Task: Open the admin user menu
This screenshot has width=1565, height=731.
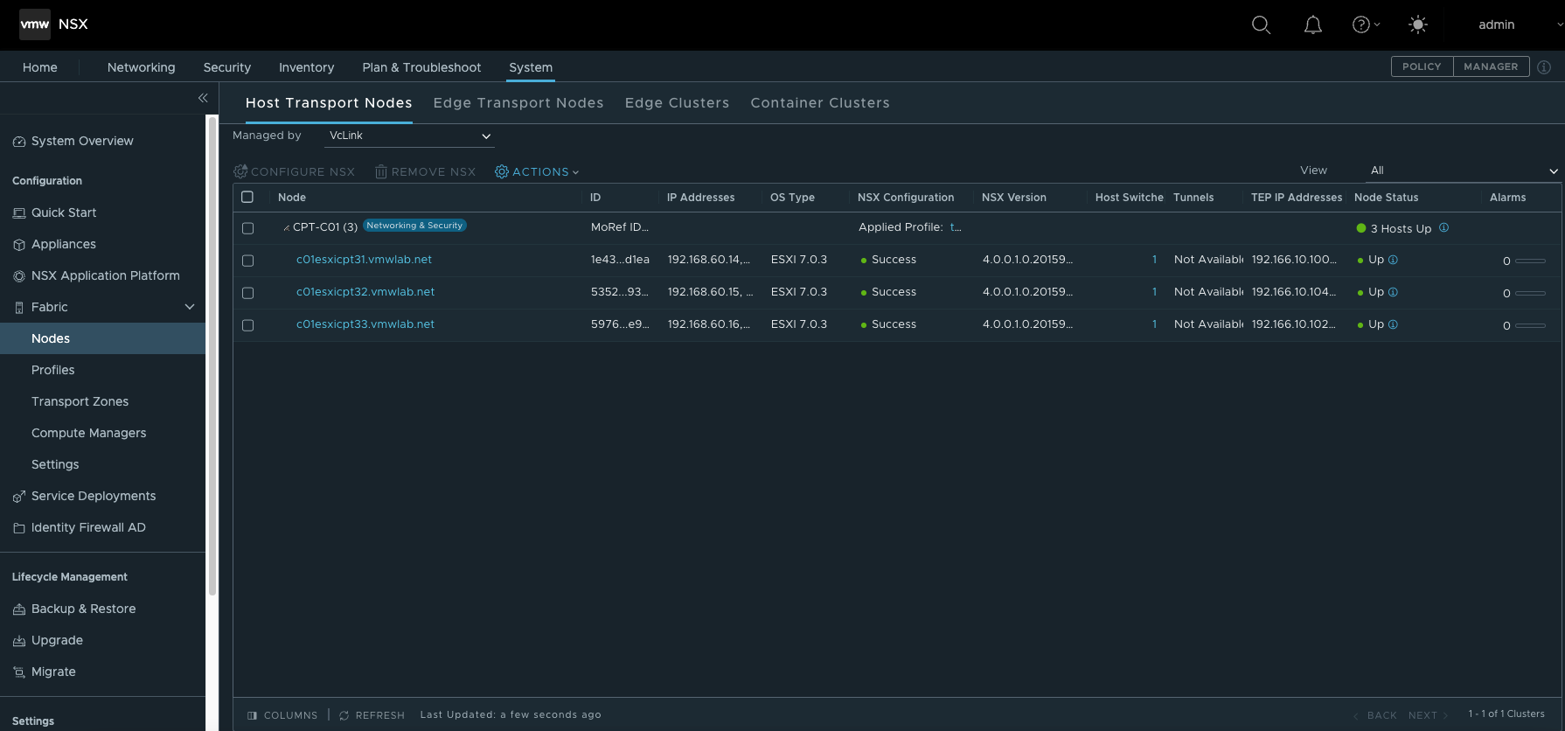Action: (x=1497, y=24)
